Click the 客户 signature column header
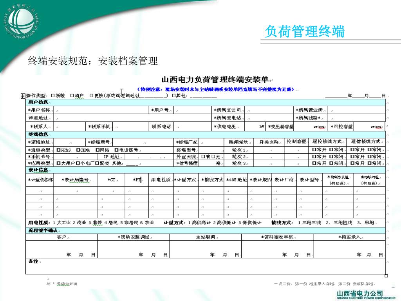Viewport: 401px width, 301px height. (x=61, y=237)
